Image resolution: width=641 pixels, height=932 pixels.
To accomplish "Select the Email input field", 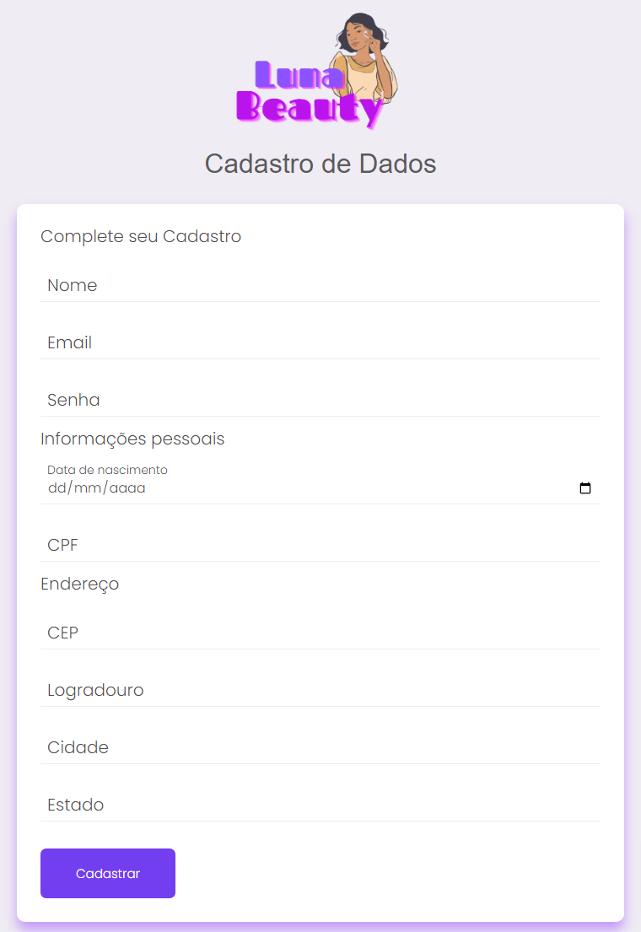I will point(320,344).
